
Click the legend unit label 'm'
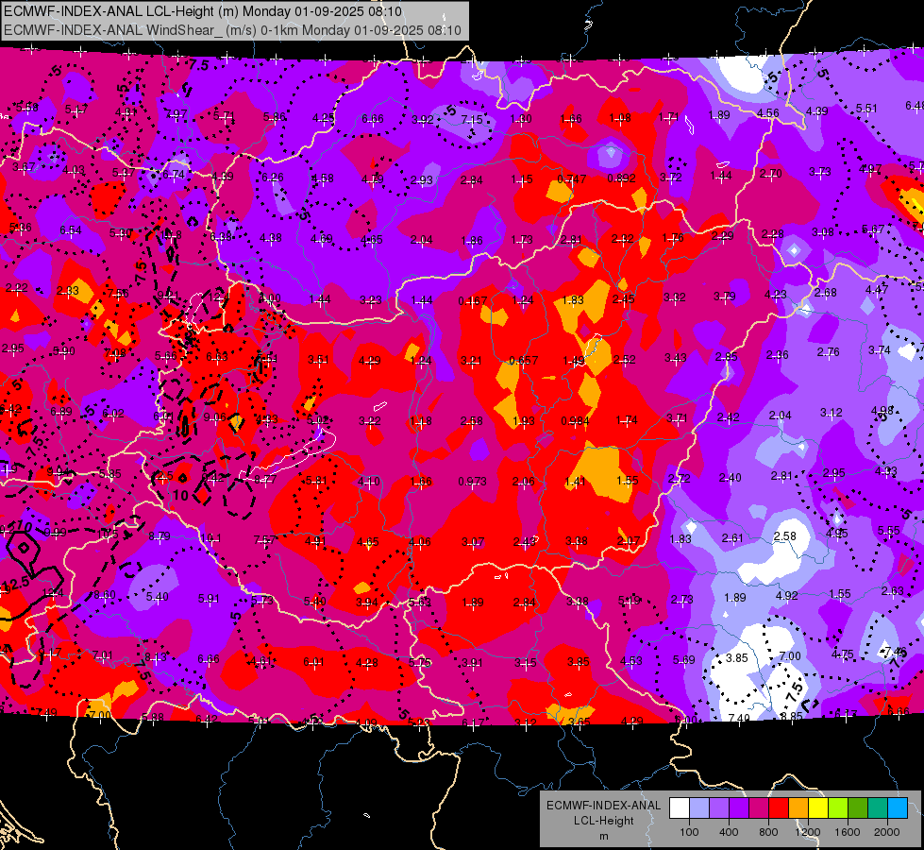pyautogui.click(x=604, y=836)
